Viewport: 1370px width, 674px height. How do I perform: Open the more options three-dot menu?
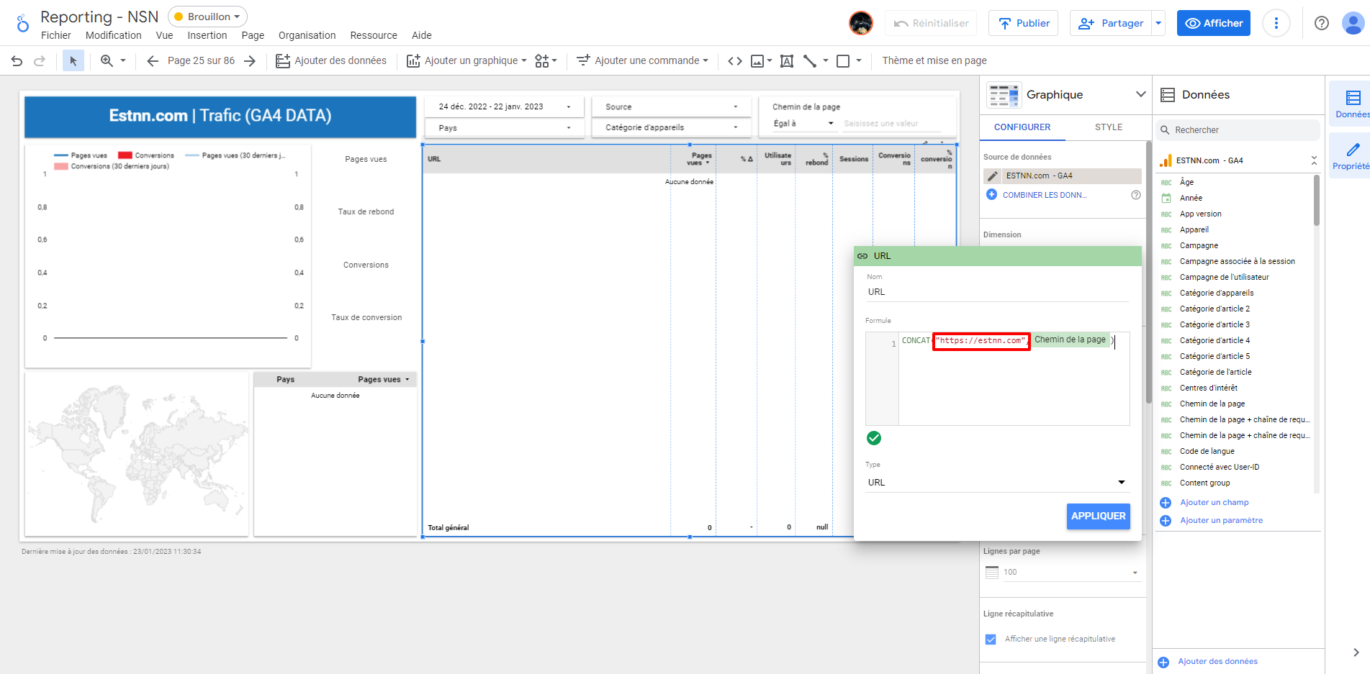pos(1276,23)
